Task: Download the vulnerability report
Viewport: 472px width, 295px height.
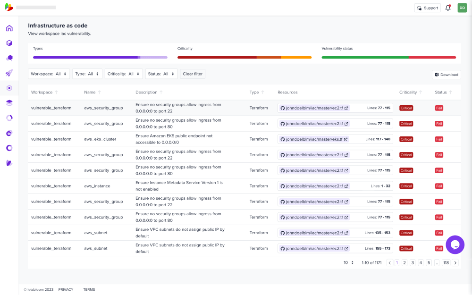Action: coord(447,75)
